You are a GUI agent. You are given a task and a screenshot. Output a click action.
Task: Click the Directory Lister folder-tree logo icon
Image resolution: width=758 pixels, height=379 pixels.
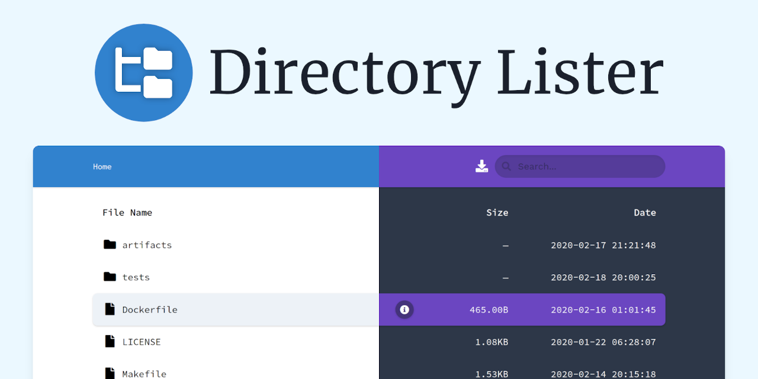pos(143,72)
